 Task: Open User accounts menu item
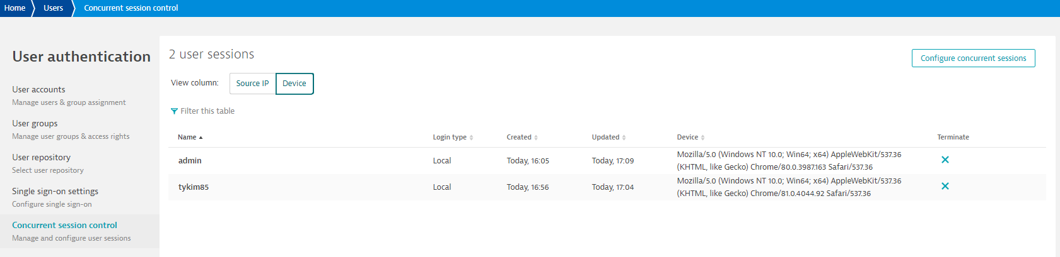coord(38,90)
